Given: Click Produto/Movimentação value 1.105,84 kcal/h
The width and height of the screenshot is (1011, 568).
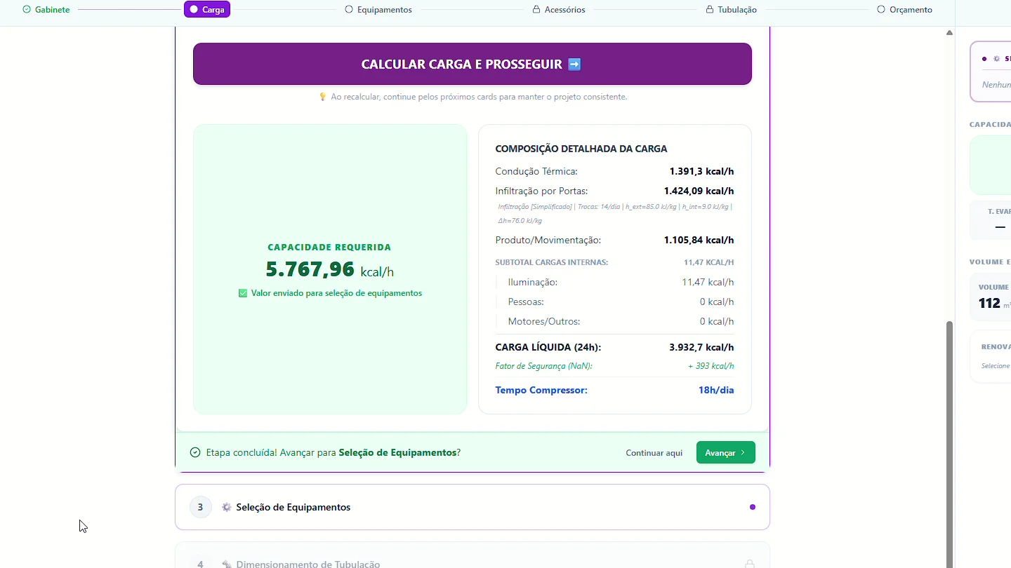Looking at the screenshot, I should coord(699,240).
